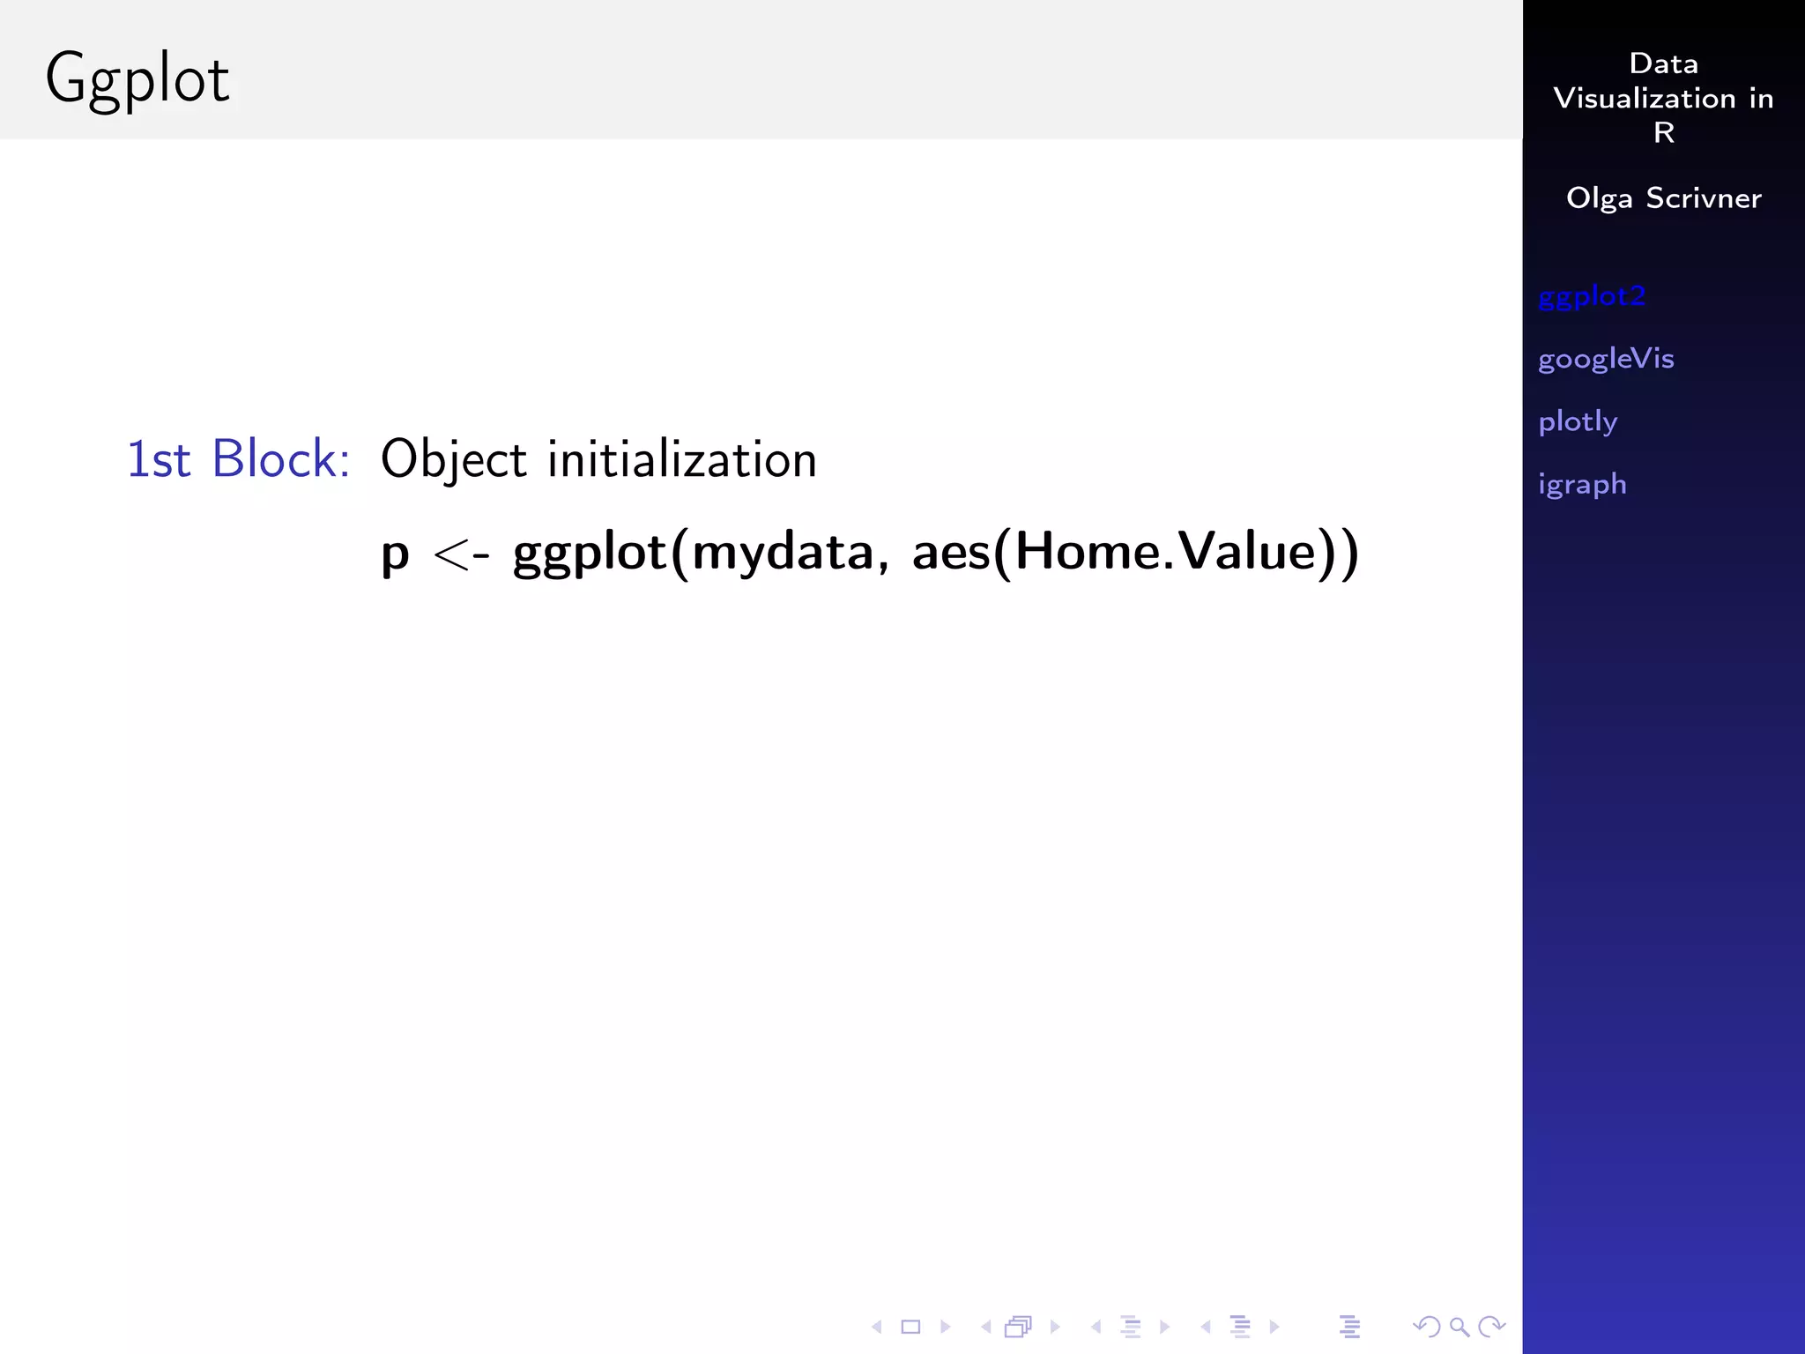Viewport: 1805px width, 1354px height.
Task: Click the magnifier search icon
Action: pos(1460,1327)
